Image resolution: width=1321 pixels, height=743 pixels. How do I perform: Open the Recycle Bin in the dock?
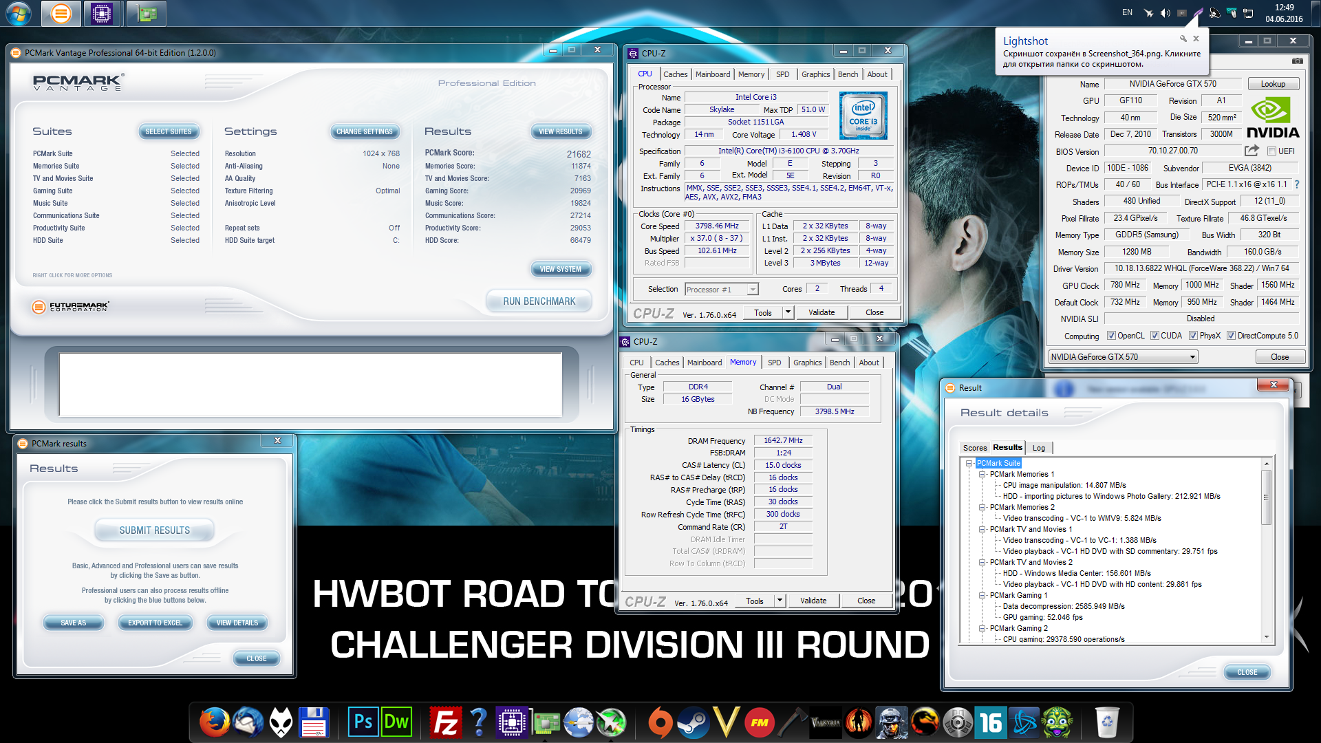pos(1107,722)
